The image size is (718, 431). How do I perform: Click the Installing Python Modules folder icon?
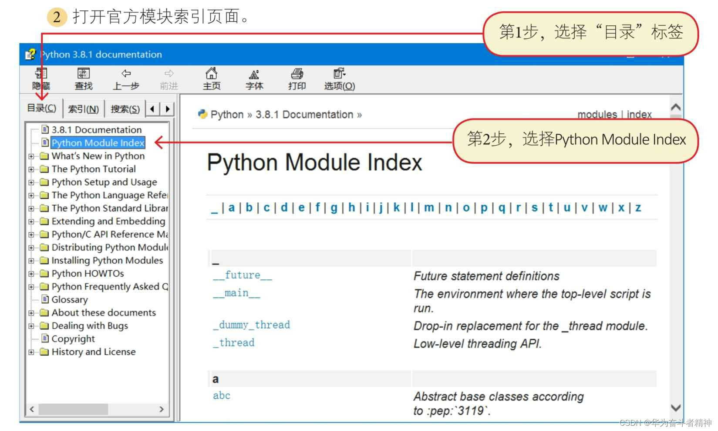(x=44, y=260)
